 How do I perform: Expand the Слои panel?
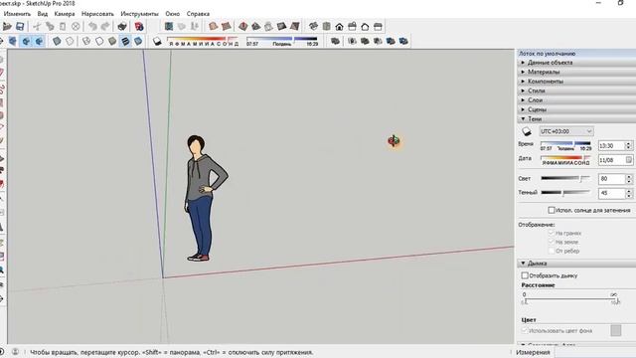576,99
